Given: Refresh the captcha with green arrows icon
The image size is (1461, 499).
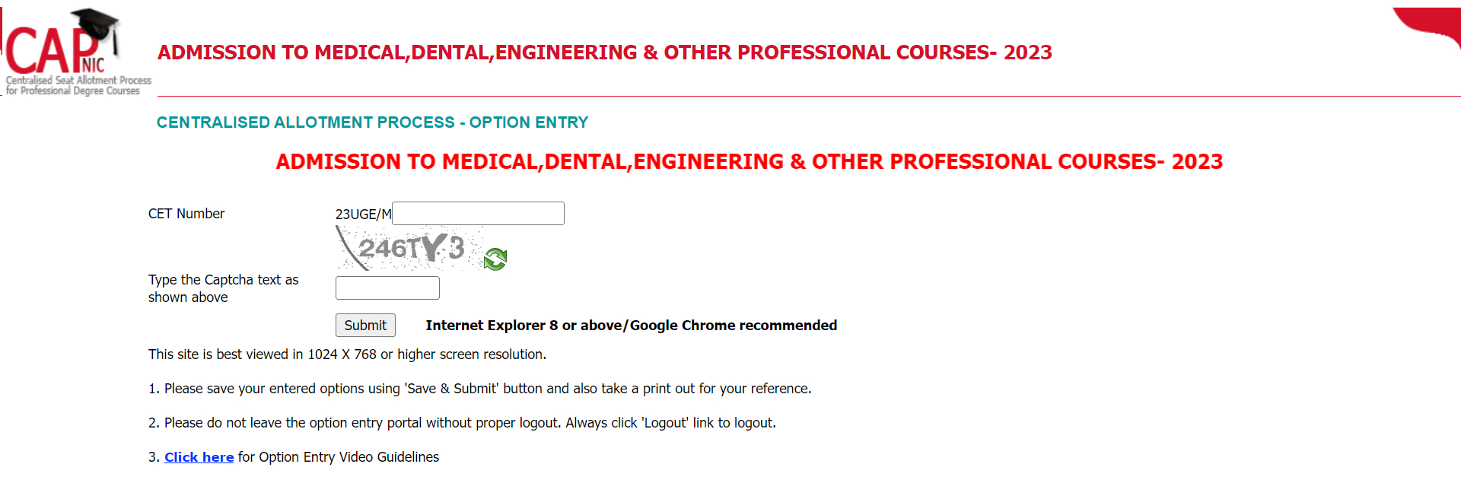Looking at the screenshot, I should (495, 259).
